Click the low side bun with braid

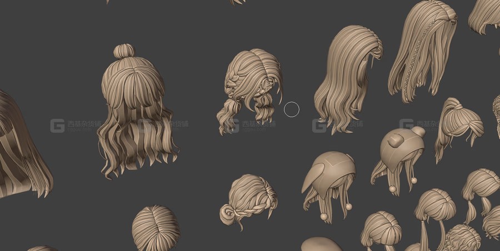247,200
